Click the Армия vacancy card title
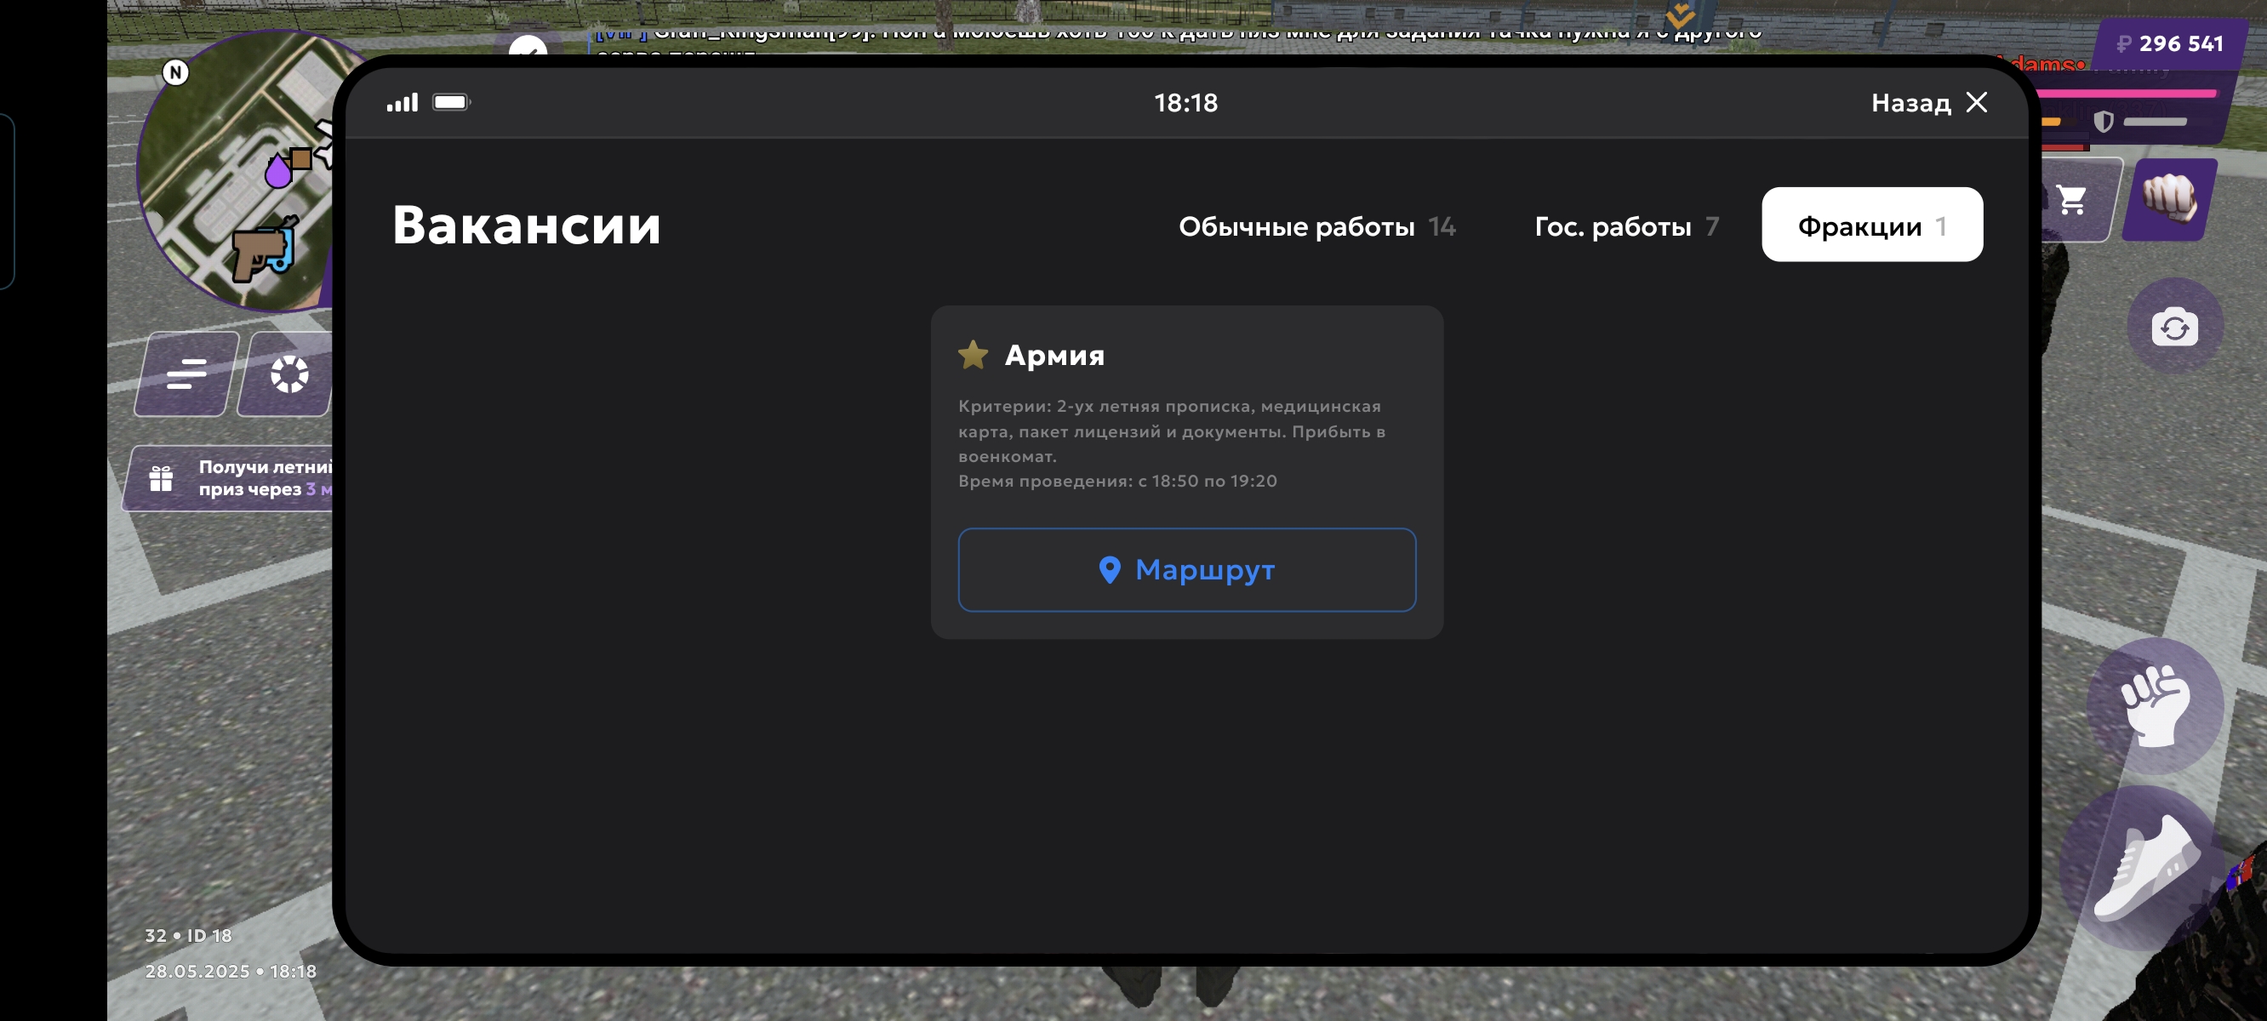Viewport: 2267px width, 1021px height. [x=1054, y=355]
